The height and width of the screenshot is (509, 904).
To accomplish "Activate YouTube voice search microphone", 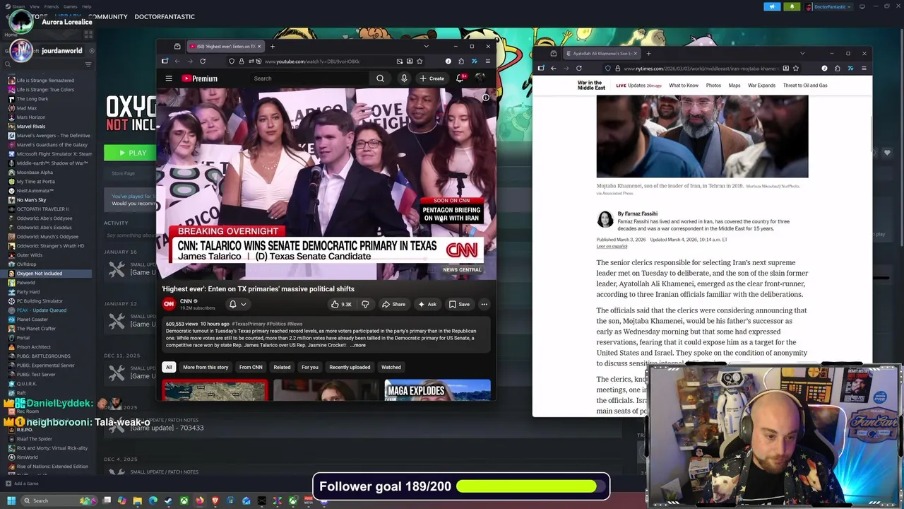I will 404,78.
